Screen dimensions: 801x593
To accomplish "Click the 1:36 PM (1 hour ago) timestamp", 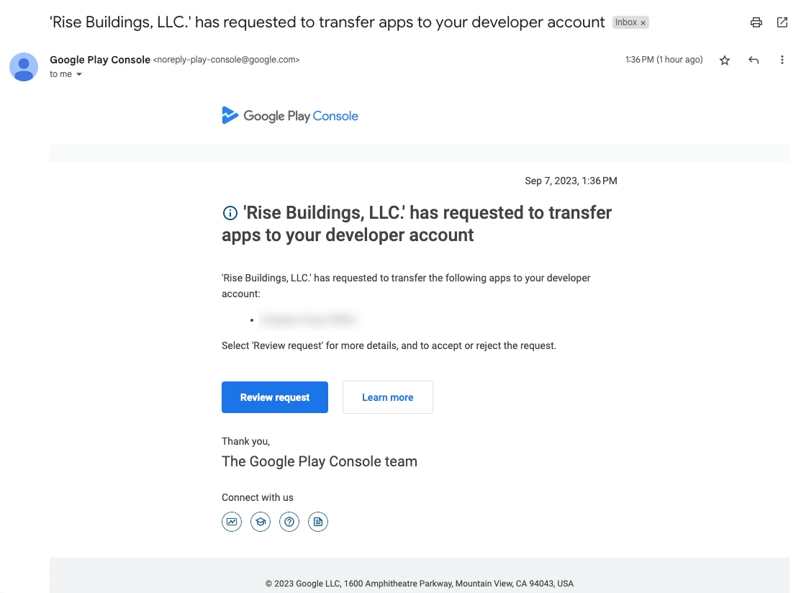I will pos(664,60).
